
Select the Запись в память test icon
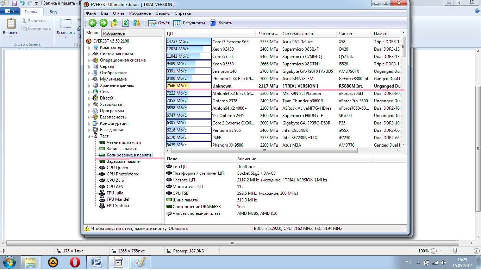pyautogui.click(x=102, y=149)
